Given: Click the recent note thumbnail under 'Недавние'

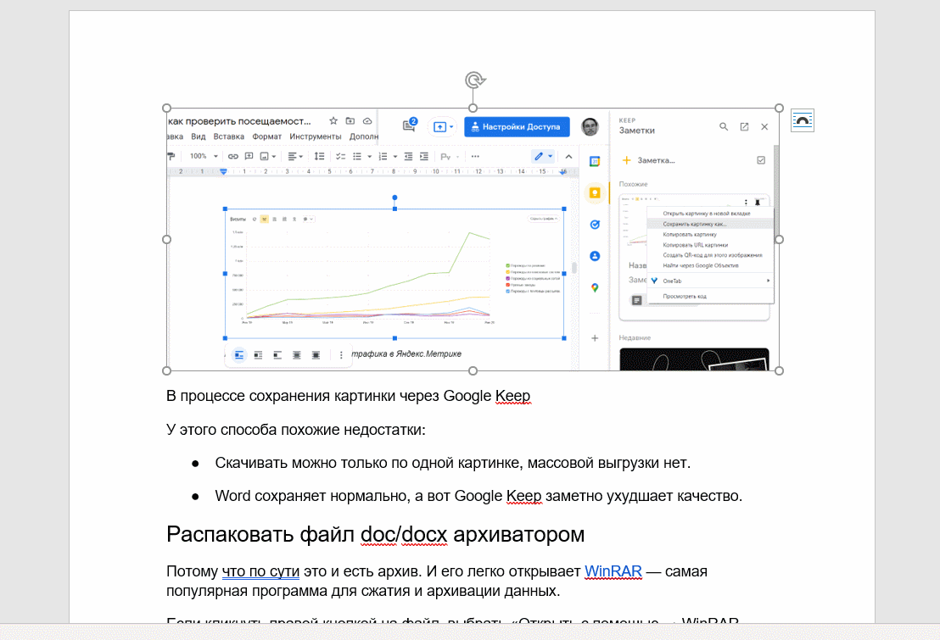Looking at the screenshot, I should 694,359.
